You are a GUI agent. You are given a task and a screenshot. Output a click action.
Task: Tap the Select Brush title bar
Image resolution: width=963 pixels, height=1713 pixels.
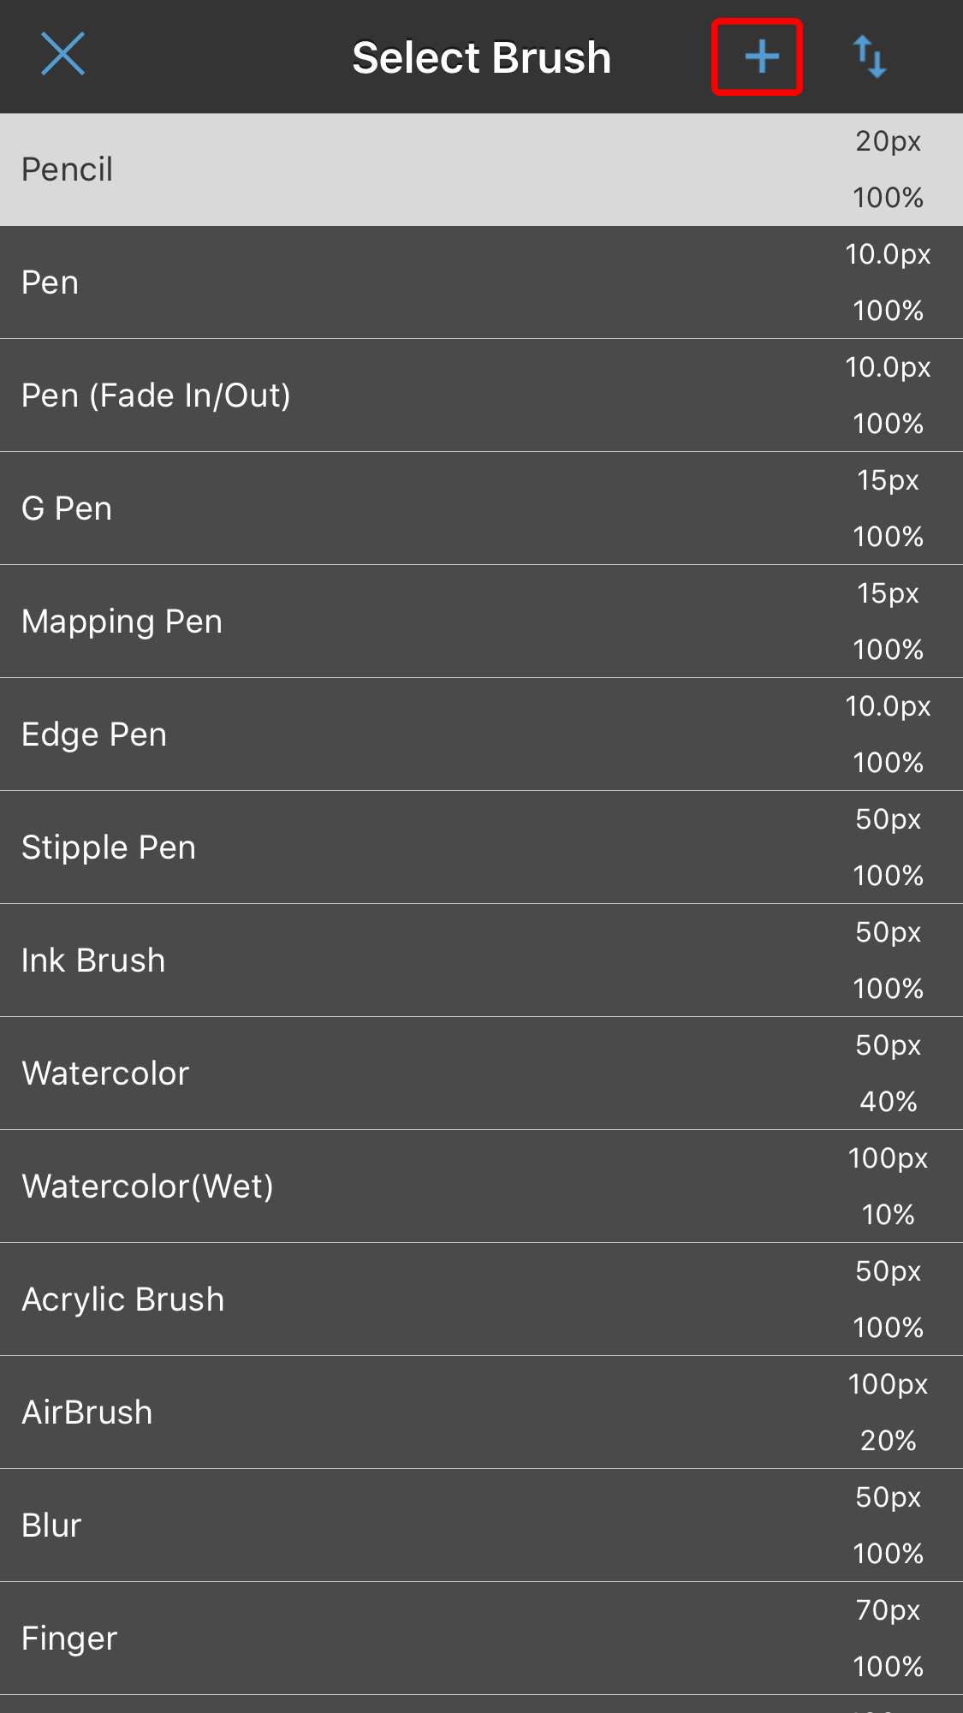[x=481, y=57]
